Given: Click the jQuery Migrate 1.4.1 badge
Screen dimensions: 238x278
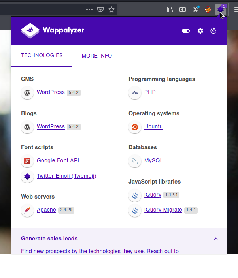Looking at the screenshot, I should point(191,210).
